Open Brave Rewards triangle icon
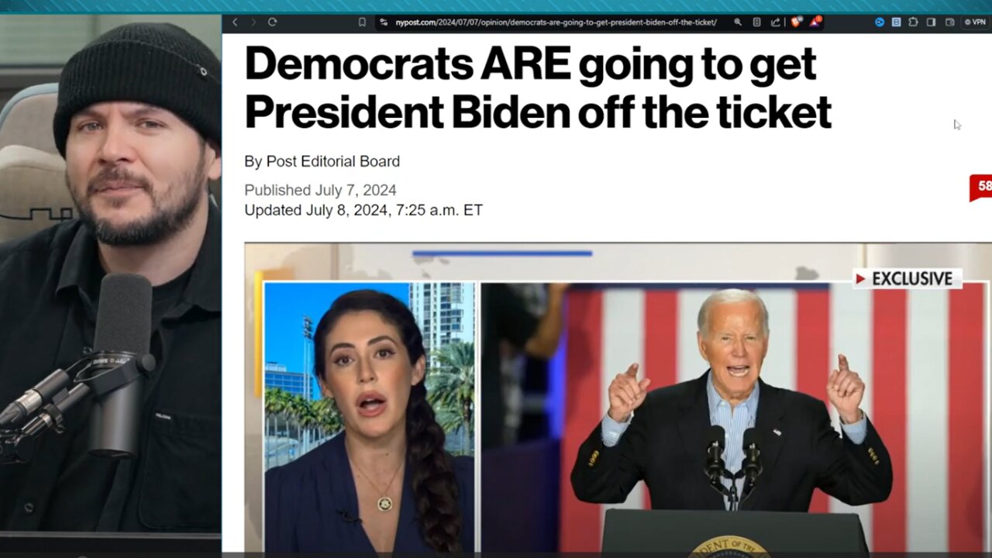 tap(815, 22)
